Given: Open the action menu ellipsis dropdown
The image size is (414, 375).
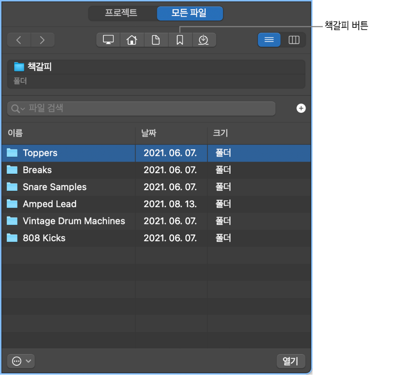Looking at the screenshot, I should [x=21, y=361].
